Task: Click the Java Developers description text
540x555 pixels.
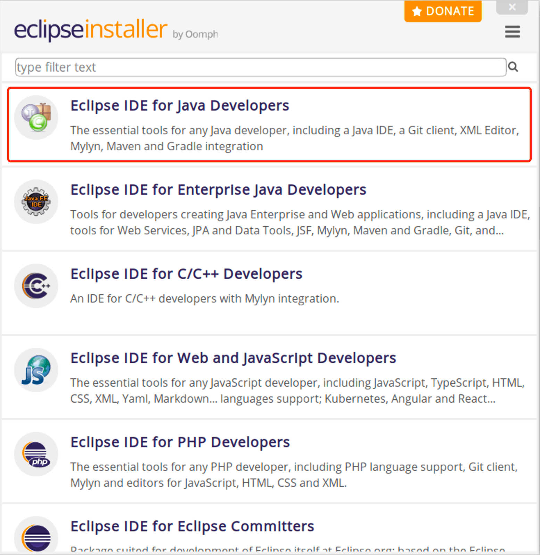Action: pos(295,138)
